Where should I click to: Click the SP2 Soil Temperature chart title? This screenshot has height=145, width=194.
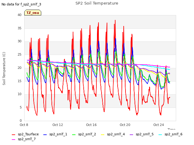pos(97,3)
